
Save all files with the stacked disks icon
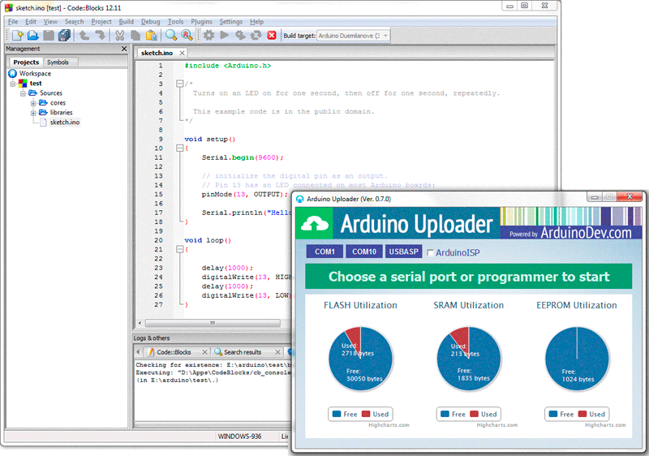point(64,36)
